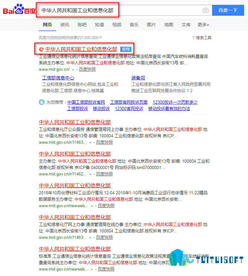Screen dimensions: 248x276
Task: Open camera image search icon
Action: [206, 10]
